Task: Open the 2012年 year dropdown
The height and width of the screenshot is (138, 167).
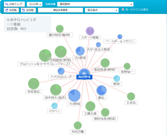Action: (35, 4)
